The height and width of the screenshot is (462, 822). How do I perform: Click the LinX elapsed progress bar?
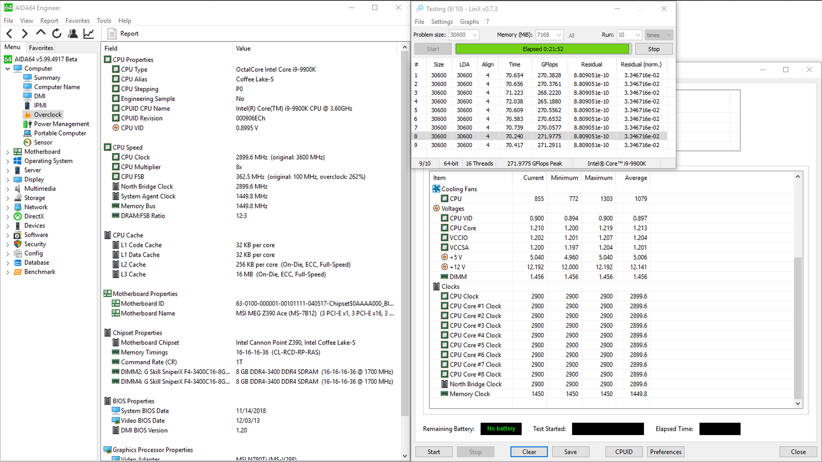pos(543,49)
